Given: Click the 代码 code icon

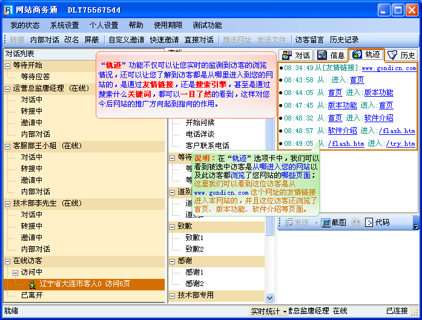Looking at the screenshot, I should click(x=369, y=223).
